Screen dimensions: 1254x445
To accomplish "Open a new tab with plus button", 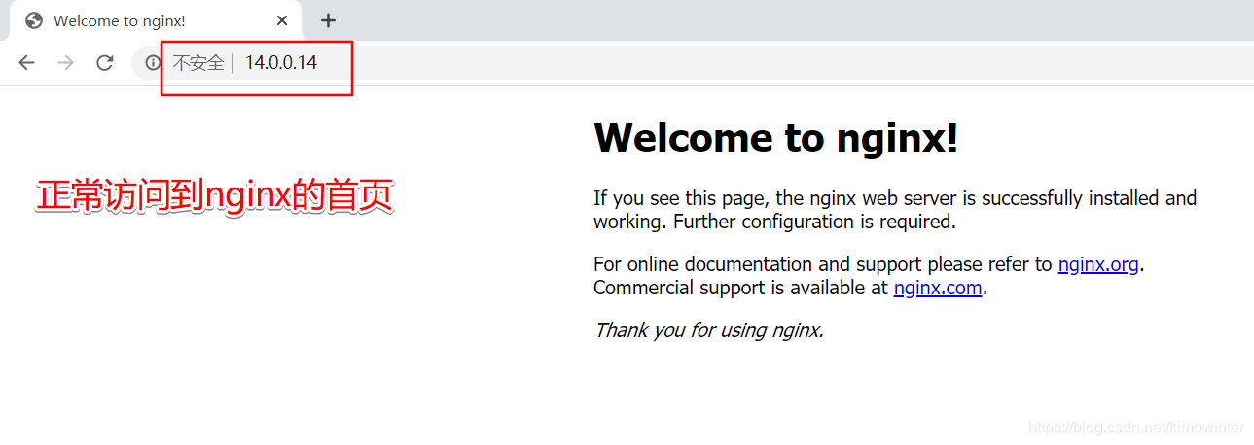I will coord(328,20).
